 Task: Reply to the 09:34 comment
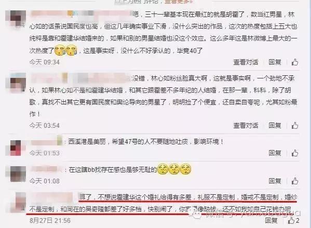point(275,62)
